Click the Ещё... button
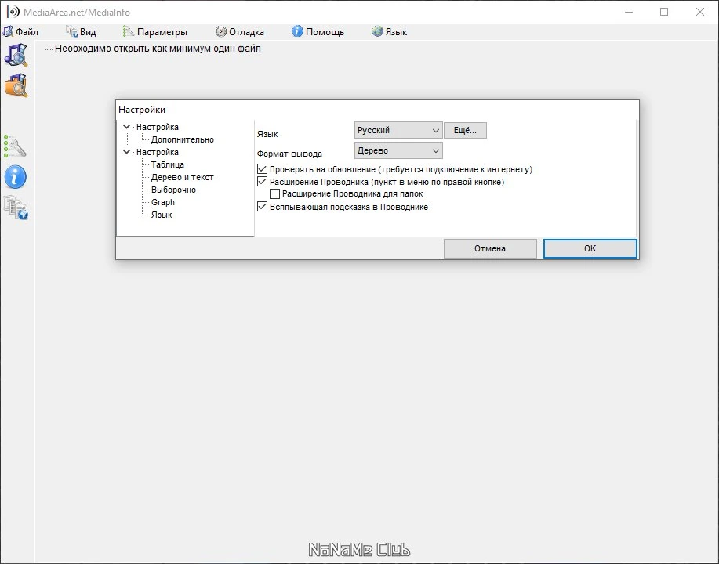The image size is (719, 564). (465, 130)
